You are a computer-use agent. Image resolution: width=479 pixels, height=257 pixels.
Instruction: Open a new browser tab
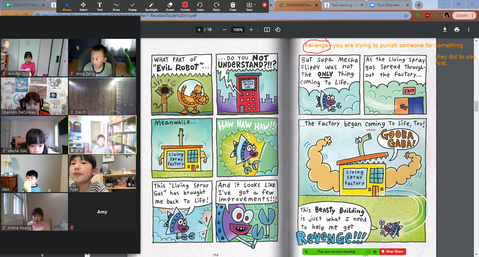tap(419, 5)
